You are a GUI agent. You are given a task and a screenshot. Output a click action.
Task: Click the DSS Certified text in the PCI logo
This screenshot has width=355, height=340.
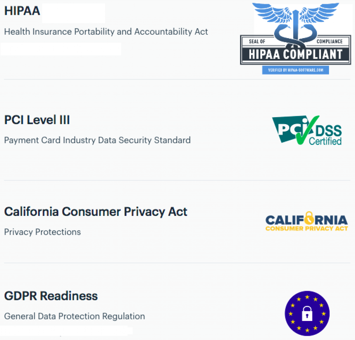tap(326, 135)
